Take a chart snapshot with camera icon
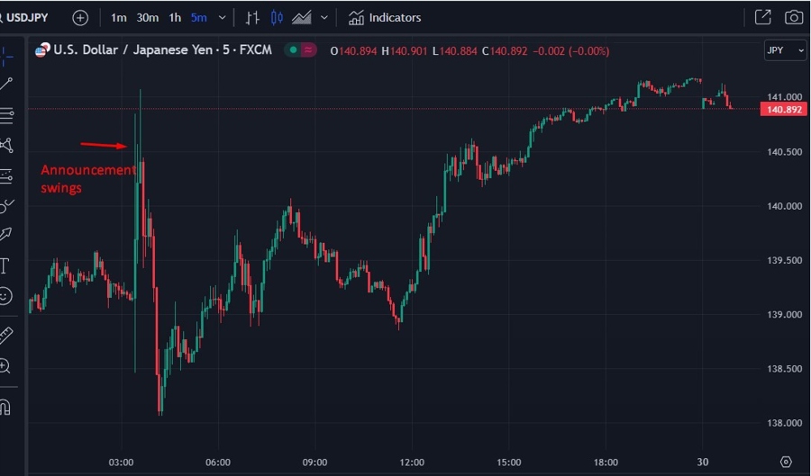Viewport: 811px width, 476px height. pos(793,17)
